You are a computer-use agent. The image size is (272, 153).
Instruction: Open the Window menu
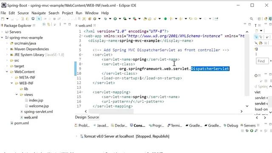[x=92, y=13]
